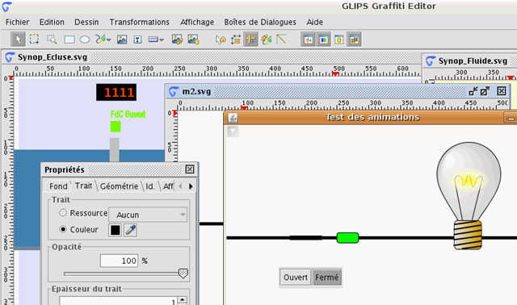Select the text insertion tool
This screenshot has height=305, width=517.
[x=138, y=40]
